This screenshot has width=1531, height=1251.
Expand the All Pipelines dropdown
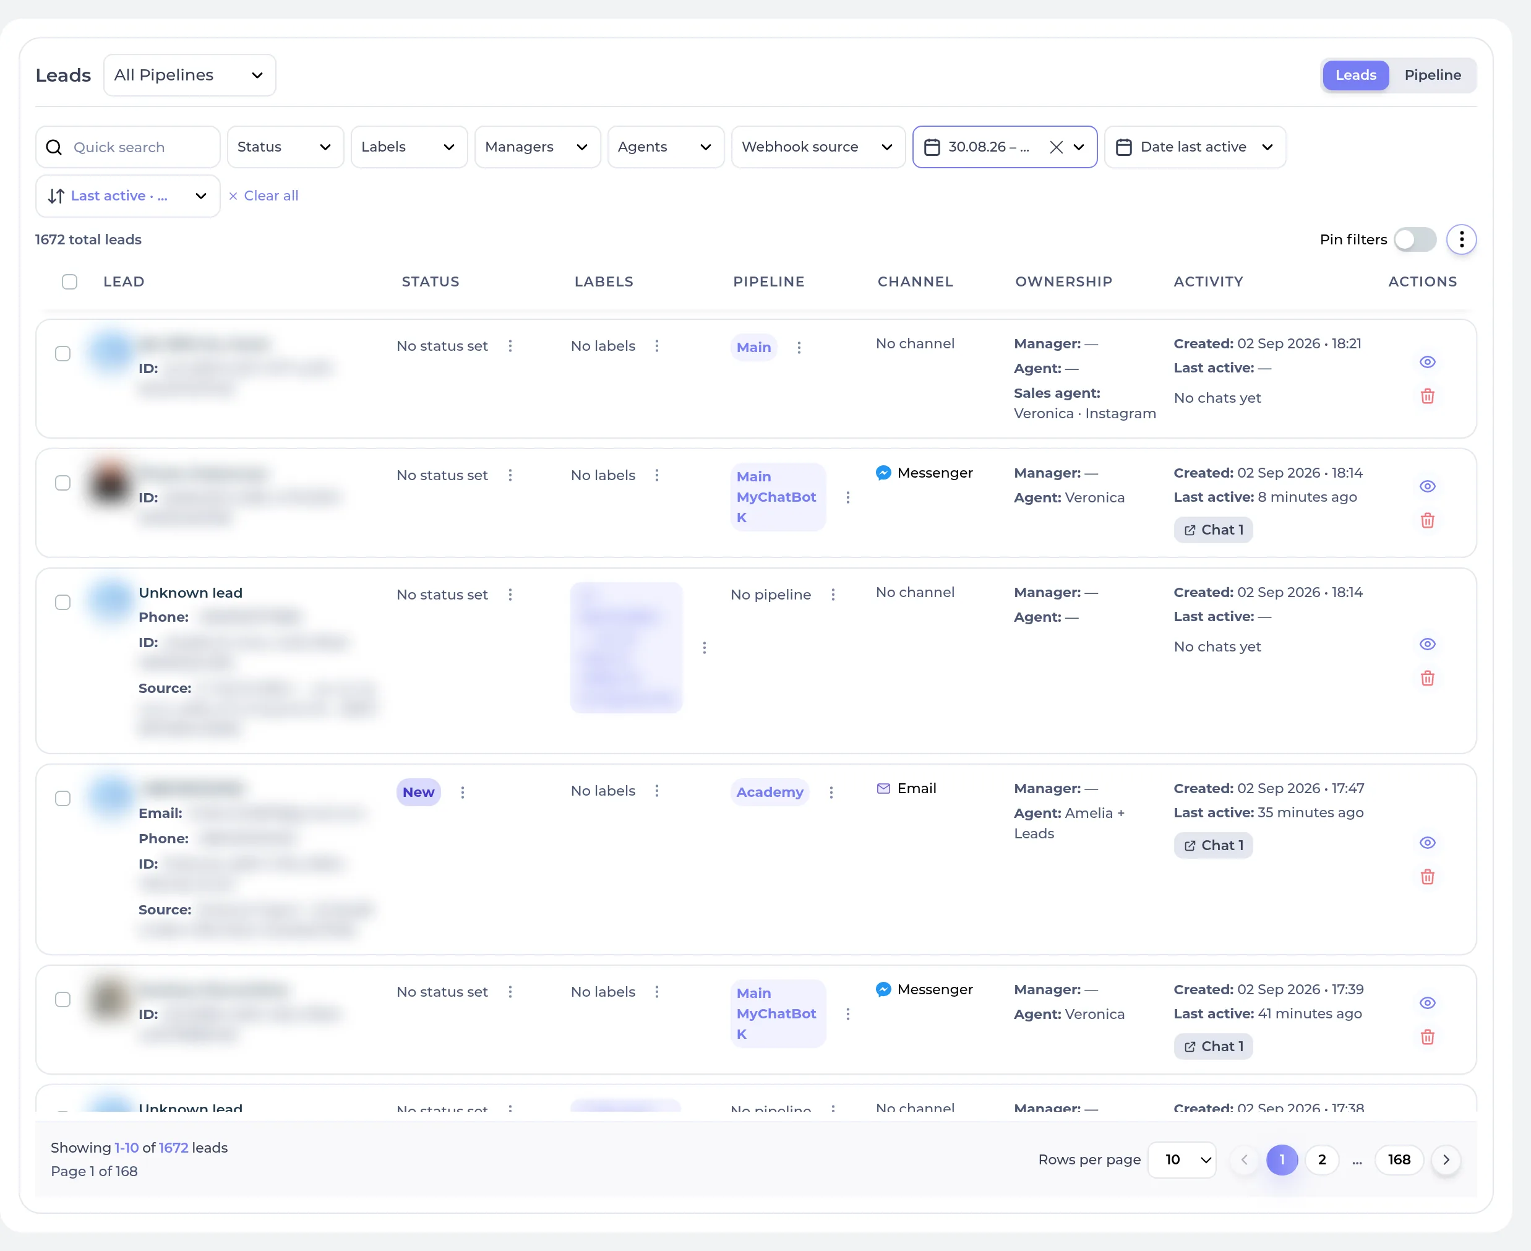(189, 75)
